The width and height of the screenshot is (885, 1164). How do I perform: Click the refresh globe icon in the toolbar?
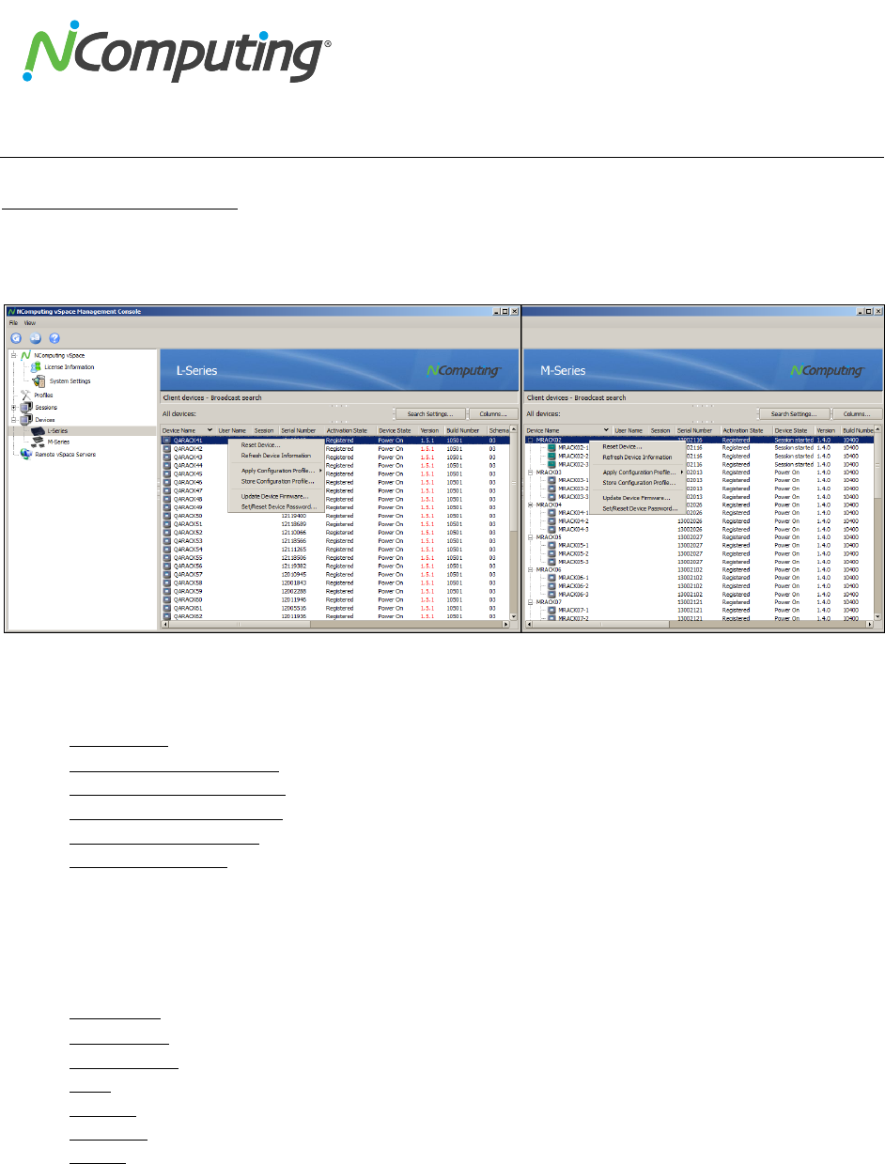pos(35,338)
